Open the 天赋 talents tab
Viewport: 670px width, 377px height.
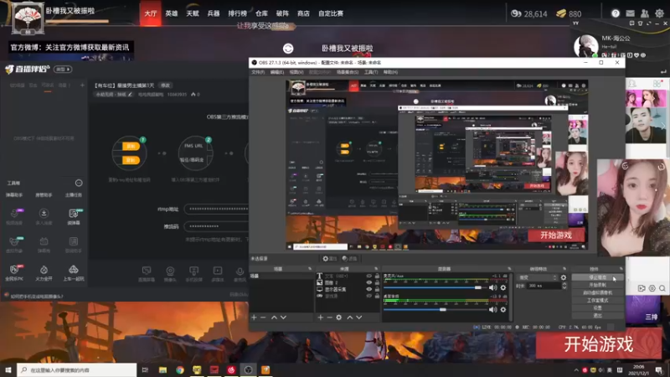pyautogui.click(x=193, y=13)
